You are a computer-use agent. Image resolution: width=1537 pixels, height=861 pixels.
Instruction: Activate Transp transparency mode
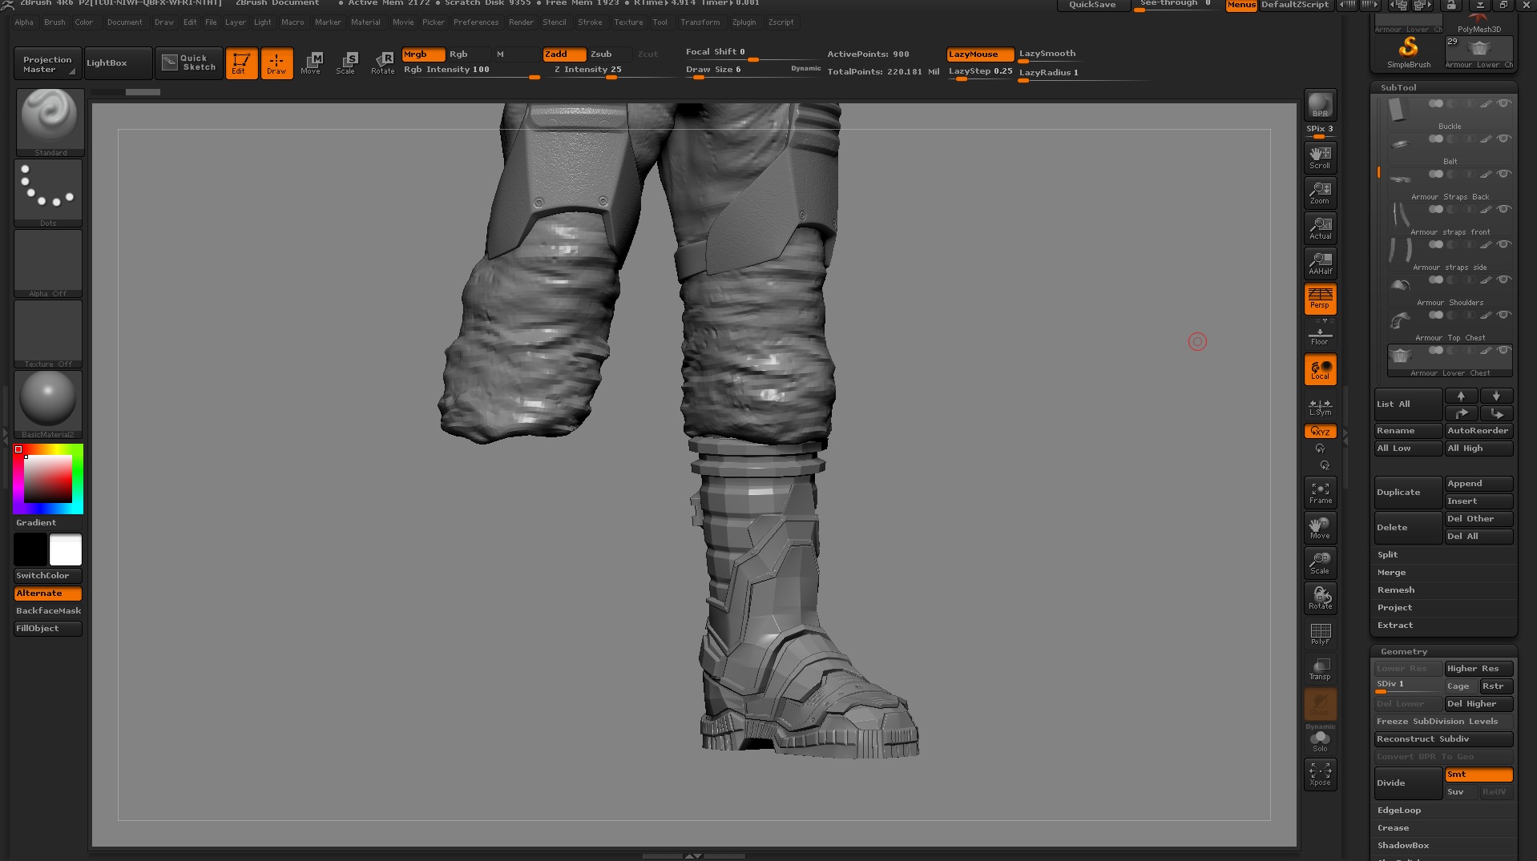[x=1319, y=668]
